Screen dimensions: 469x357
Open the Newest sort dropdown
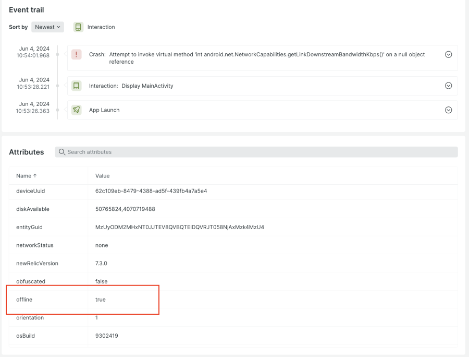47,27
